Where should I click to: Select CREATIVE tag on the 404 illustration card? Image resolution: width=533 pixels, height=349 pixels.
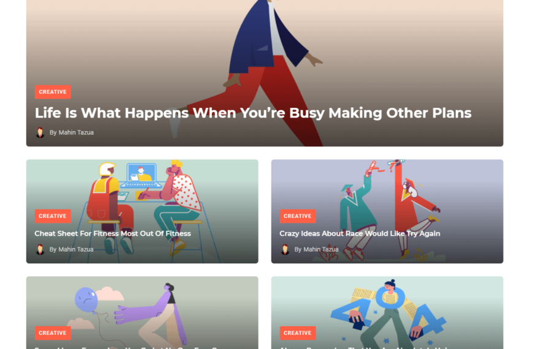coord(298,333)
